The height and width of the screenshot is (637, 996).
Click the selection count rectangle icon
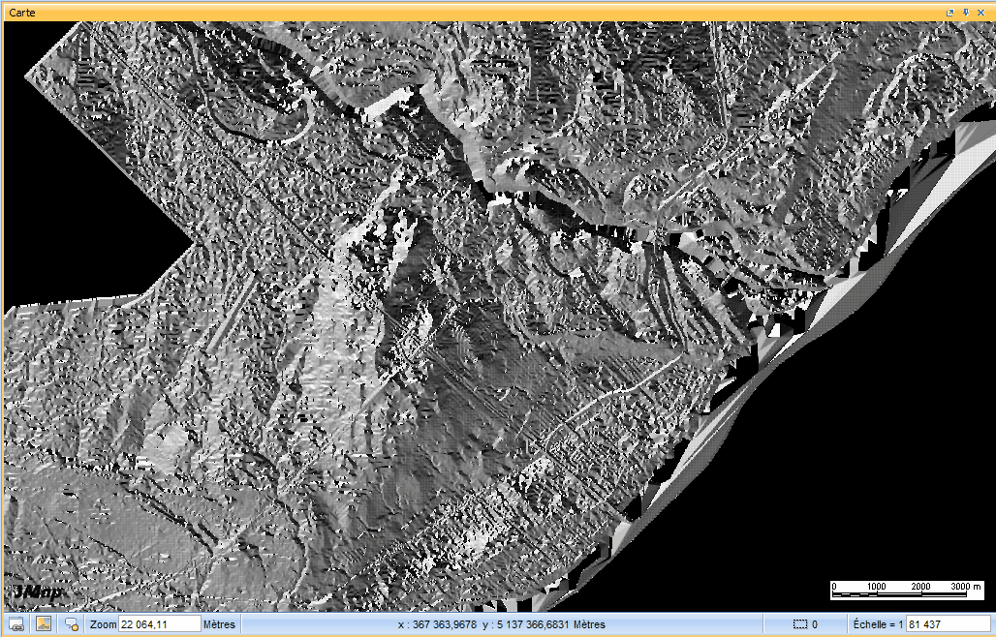[800, 624]
